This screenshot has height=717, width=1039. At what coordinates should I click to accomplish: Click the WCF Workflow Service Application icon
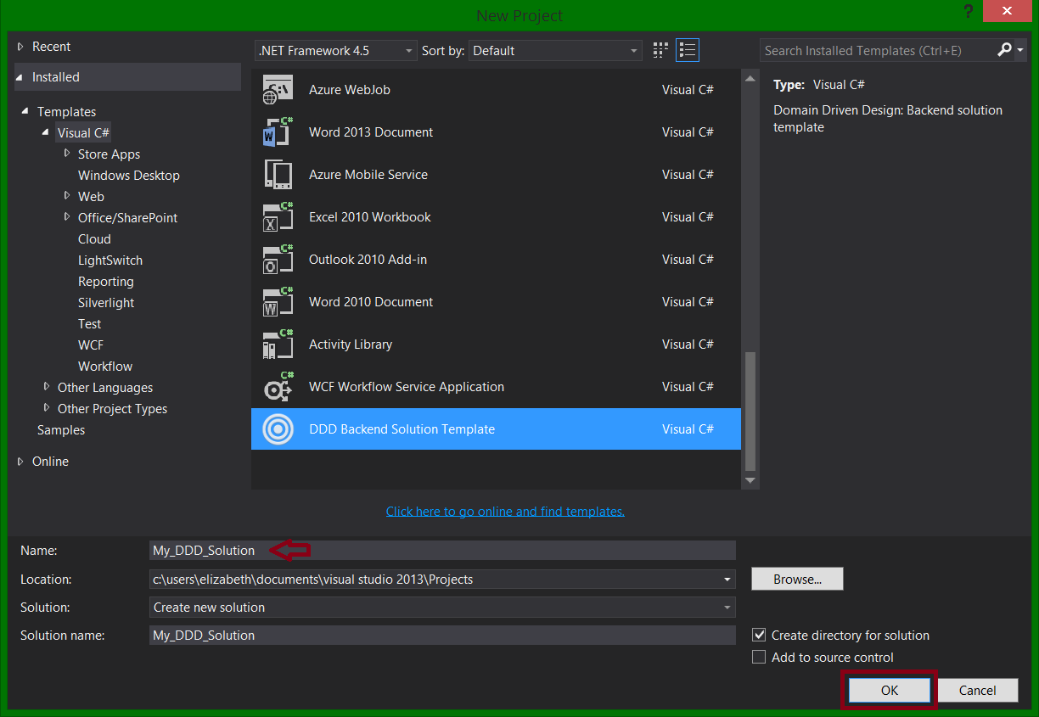(x=277, y=386)
